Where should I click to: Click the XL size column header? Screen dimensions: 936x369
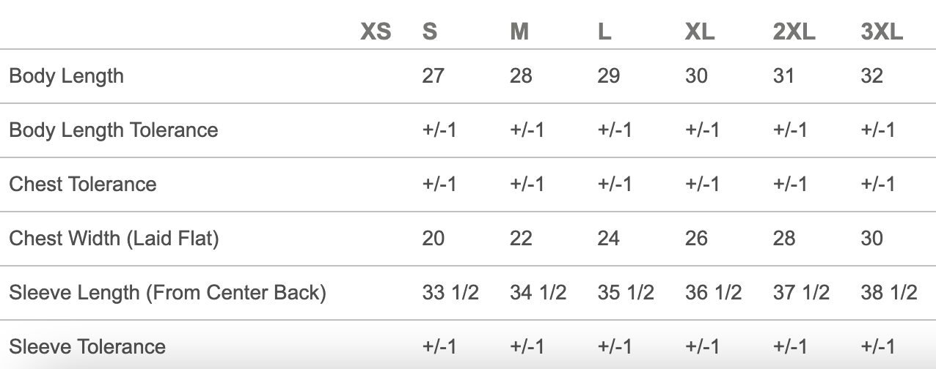700,32
